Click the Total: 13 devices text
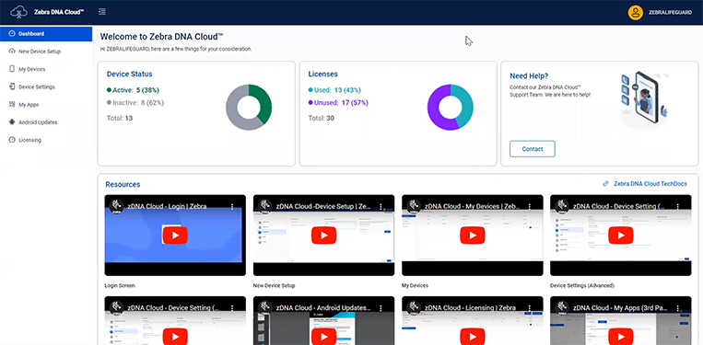 [119, 118]
